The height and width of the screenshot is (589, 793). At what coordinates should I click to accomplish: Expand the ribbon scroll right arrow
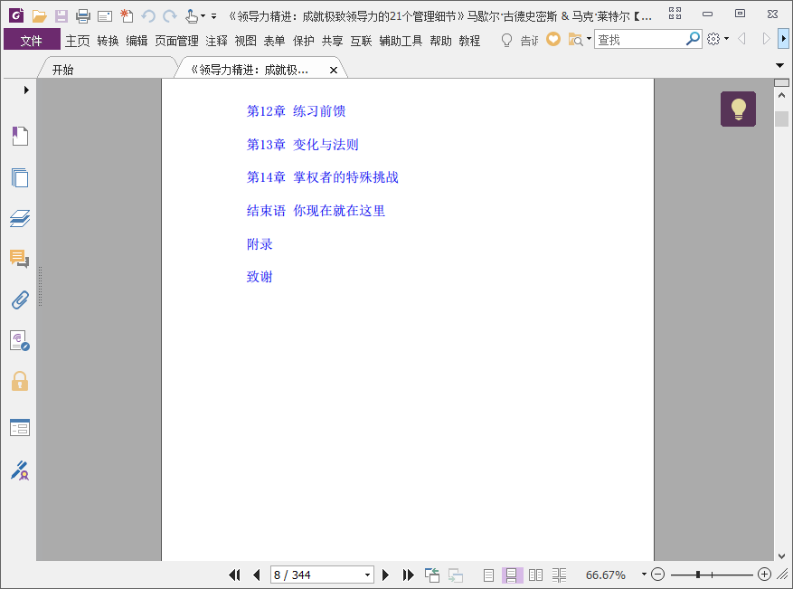pyautogui.click(x=783, y=39)
